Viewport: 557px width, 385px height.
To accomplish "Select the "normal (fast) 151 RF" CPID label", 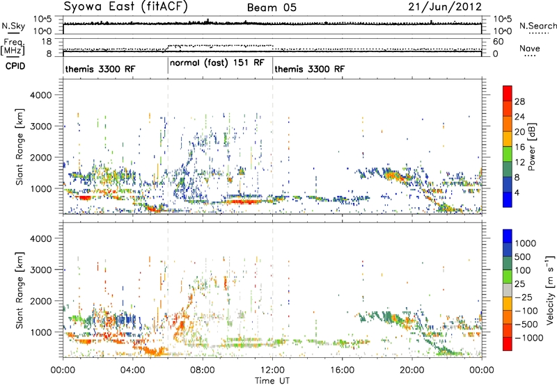I will click(217, 63).
